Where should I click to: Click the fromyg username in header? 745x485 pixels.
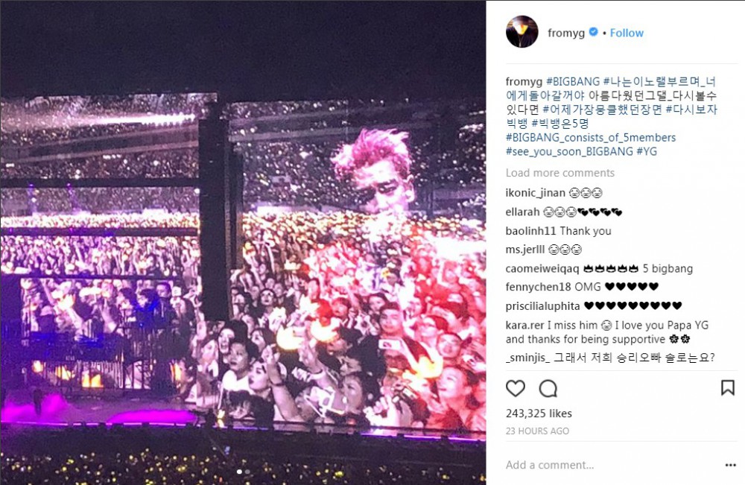(x=566, y=33)
